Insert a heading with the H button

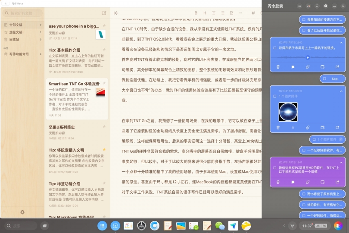[205, 13]
